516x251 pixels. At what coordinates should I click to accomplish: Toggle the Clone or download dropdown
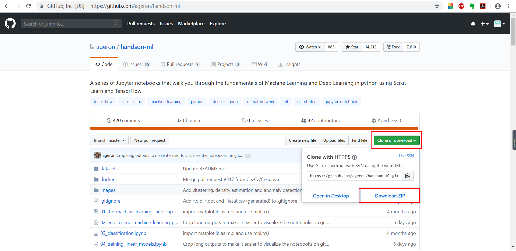pyautogui.click(x=397, y=140)
